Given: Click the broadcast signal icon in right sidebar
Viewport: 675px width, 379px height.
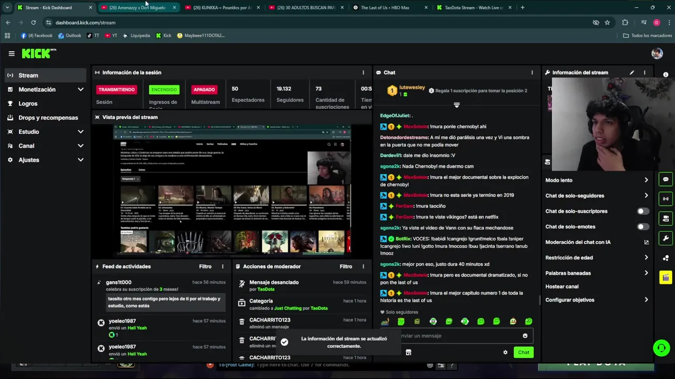Looking at the screenshot, I should click(666, 199).
